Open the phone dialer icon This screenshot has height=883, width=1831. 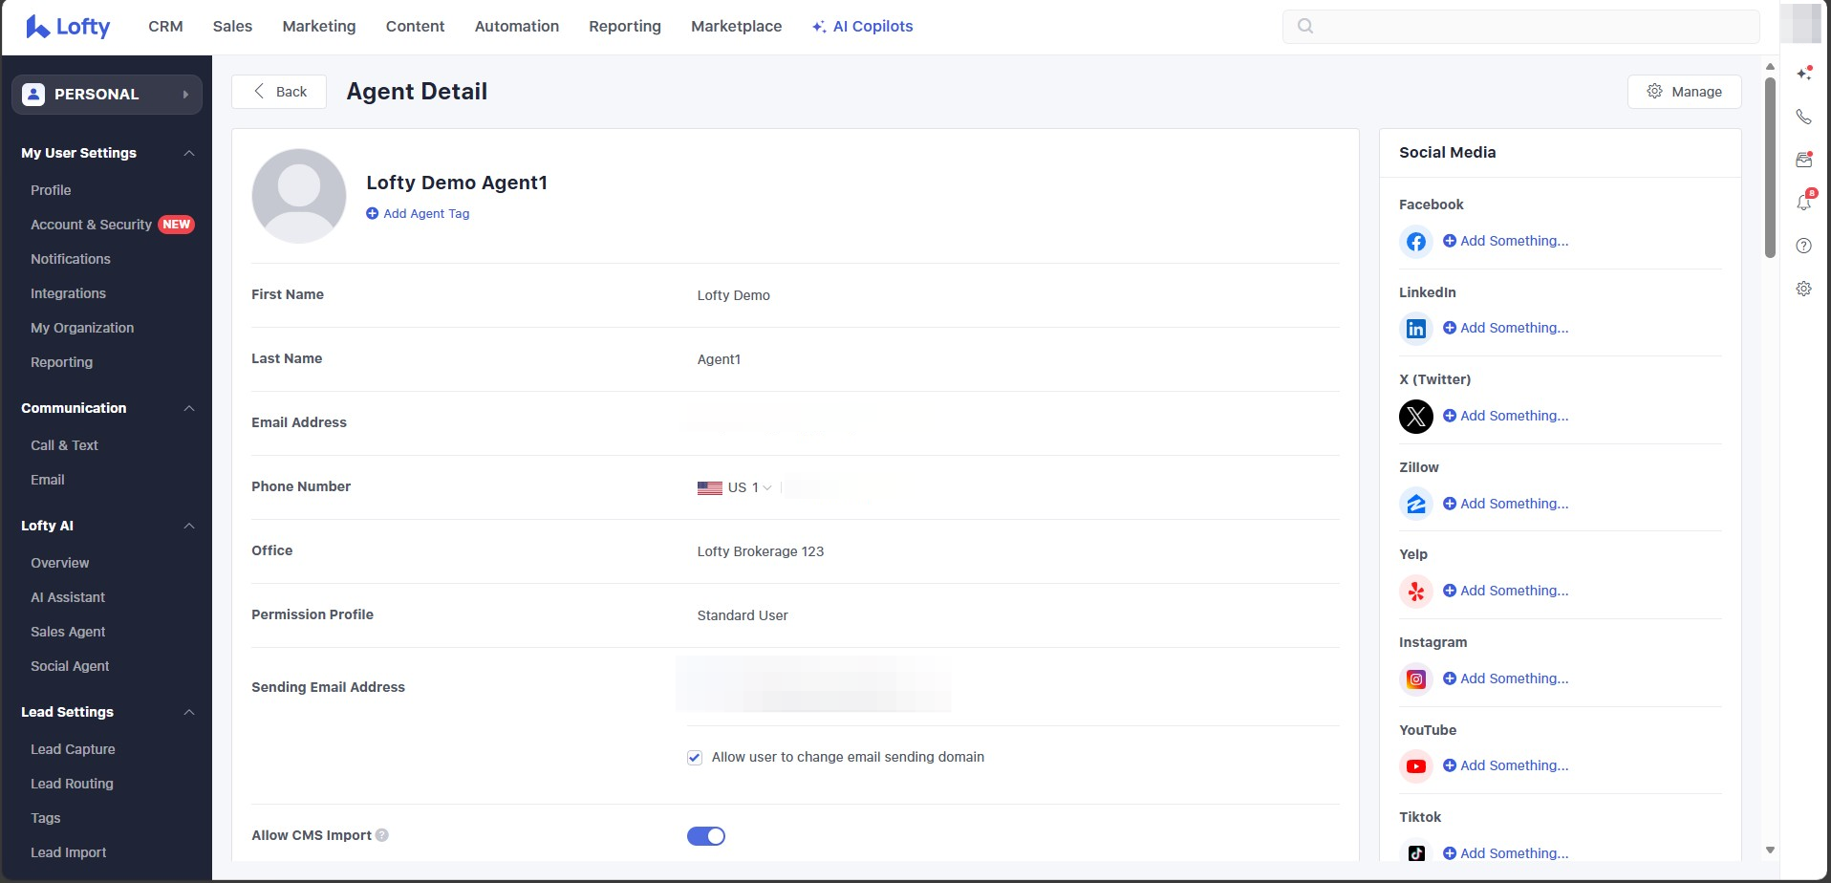(1803, 117)
